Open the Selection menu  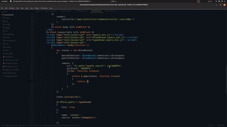[x=12, y=8]
